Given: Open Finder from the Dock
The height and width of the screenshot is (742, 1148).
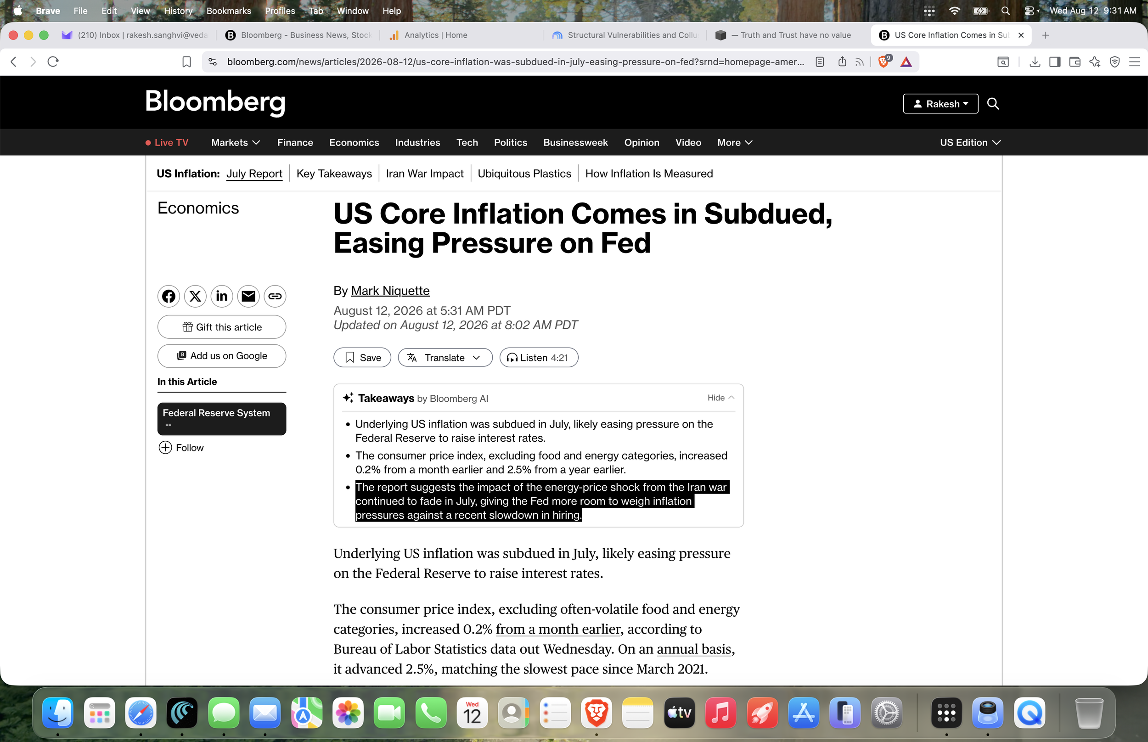Looking at the screenshot, I should 58,713.
